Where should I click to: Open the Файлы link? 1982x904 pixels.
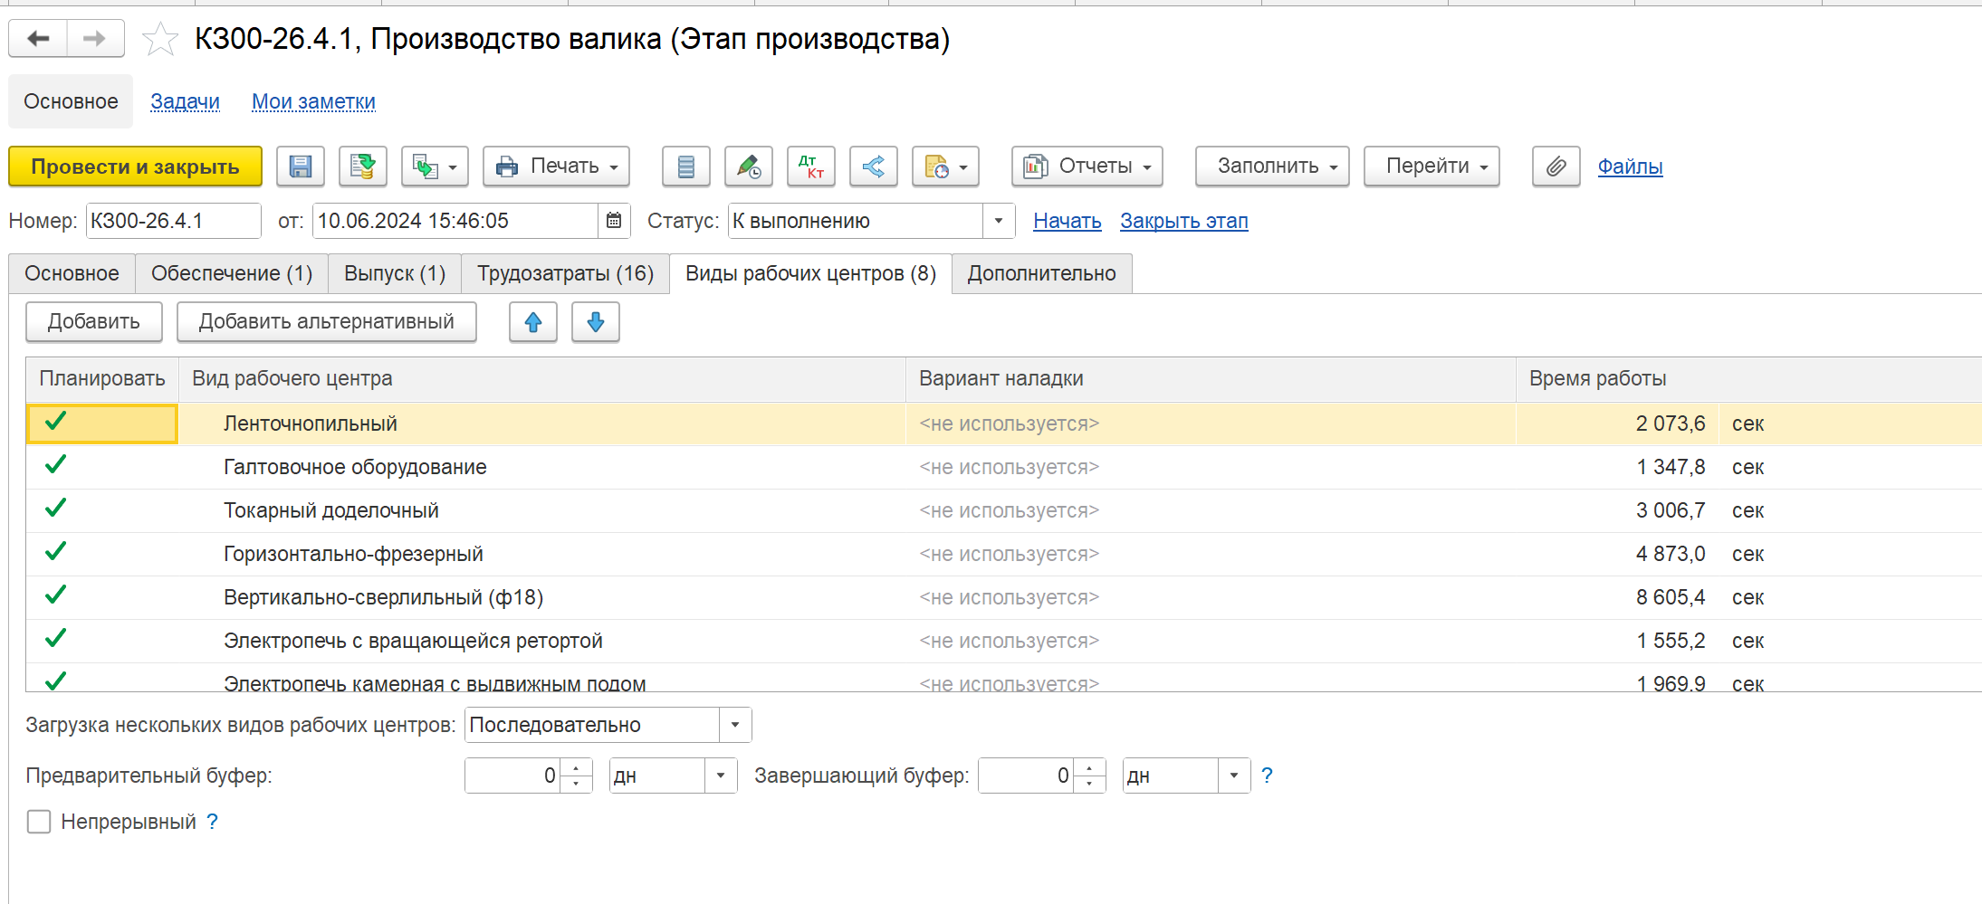pos(1630,167)
